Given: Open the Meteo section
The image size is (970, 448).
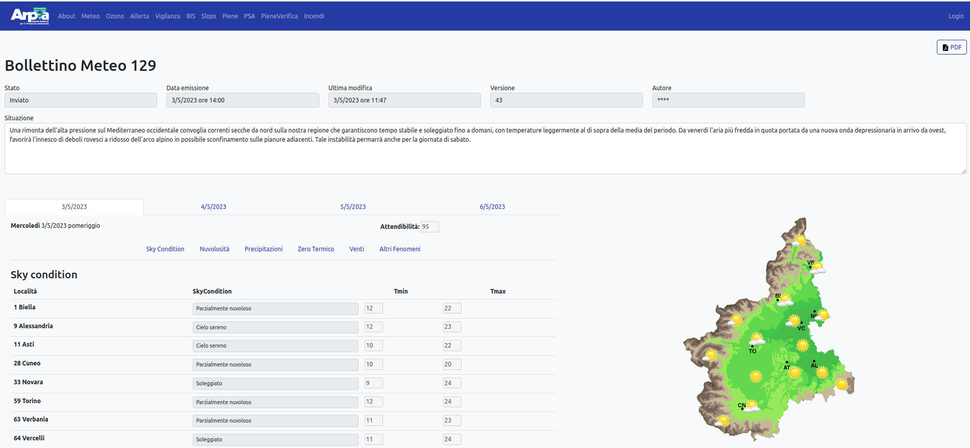Looking at the screenshot, I should click(90, 16).
